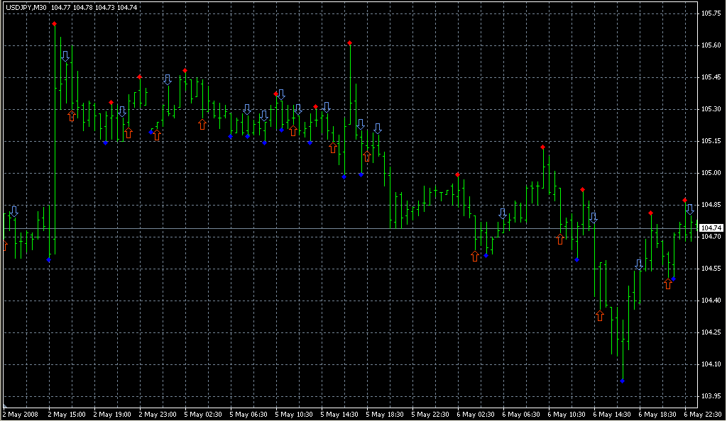The image size is (727, 421).
Task: Click the 2 May 15:00 time label
Action: pos(68,414)
